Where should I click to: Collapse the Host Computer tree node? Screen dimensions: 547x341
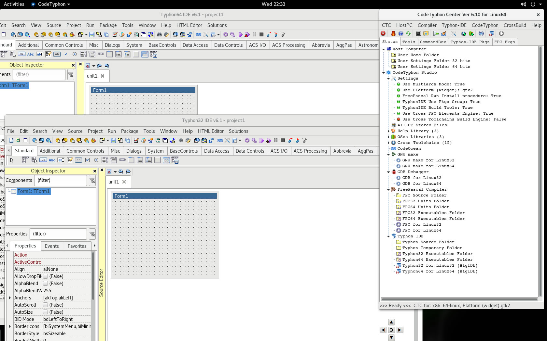coord(384,49)
